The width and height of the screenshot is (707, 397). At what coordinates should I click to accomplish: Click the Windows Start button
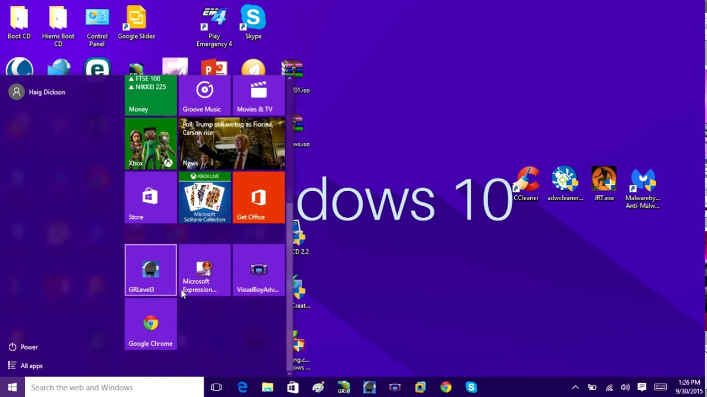pyautogui.click(x=12, y=387)
